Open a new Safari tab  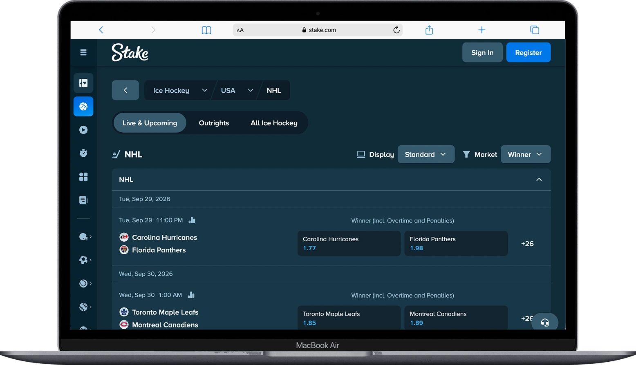482,30
